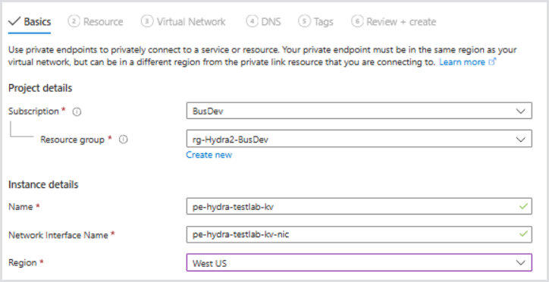Image resolution: width=549 pixels, height=282 pixels.
Task: Open the Subscription dropdown showing BusDev
Action: coord(359,111)
